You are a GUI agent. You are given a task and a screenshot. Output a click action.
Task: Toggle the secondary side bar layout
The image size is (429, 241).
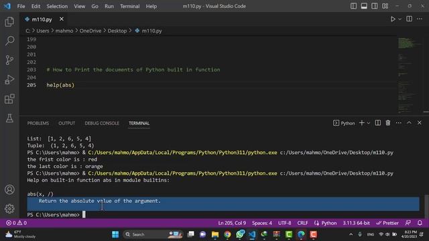pyautogui.click(x=375, y=6)
